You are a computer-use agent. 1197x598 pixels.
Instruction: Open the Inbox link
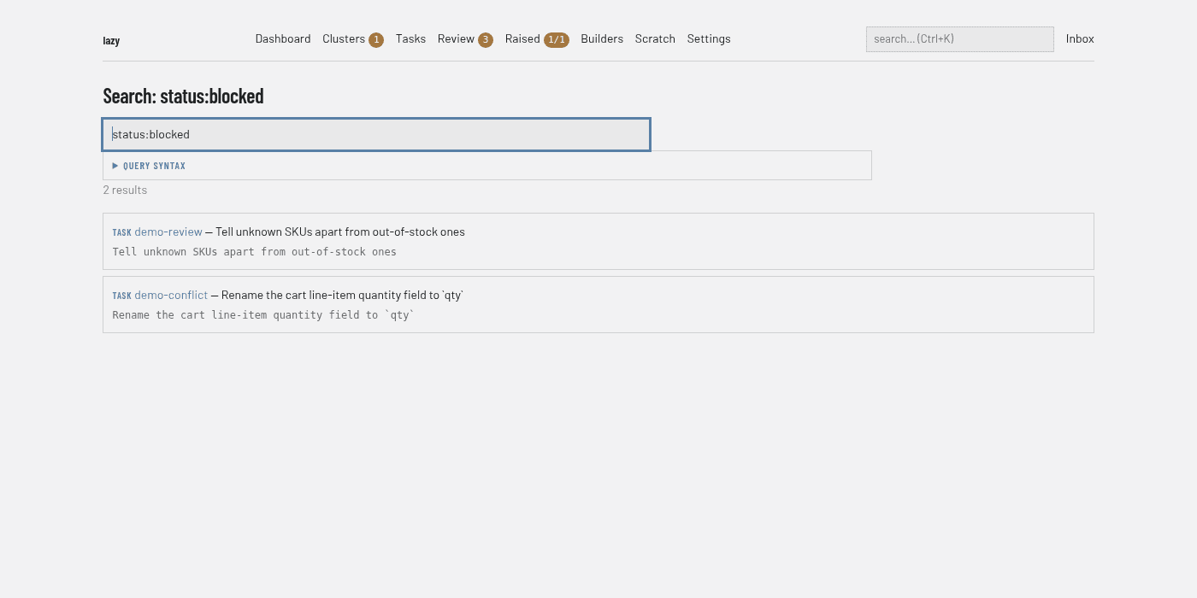(1080, 38)
